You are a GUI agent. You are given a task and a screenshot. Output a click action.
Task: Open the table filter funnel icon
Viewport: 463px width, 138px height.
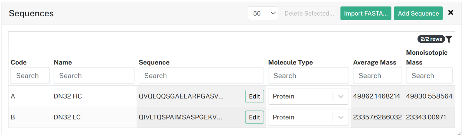449,39
